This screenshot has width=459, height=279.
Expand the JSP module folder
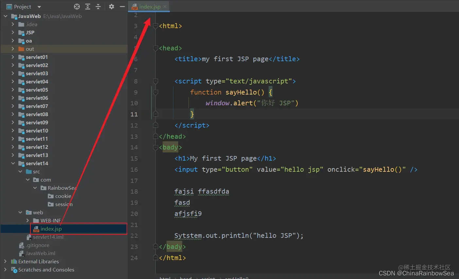(x=13, y=32)
